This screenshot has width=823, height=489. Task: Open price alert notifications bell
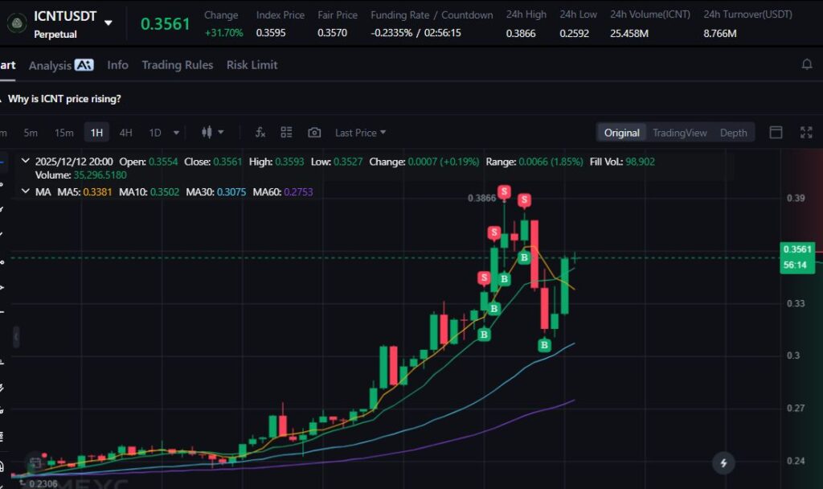point(807,65)
